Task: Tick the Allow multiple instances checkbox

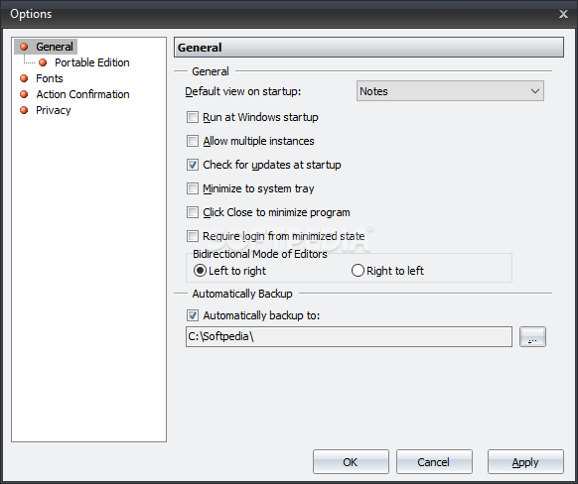Action: [193, 141]
